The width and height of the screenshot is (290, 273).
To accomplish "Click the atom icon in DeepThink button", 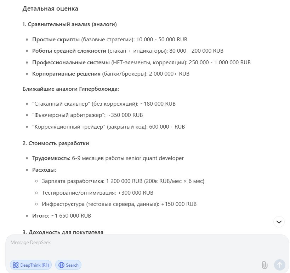I will (x=16, y=265).
